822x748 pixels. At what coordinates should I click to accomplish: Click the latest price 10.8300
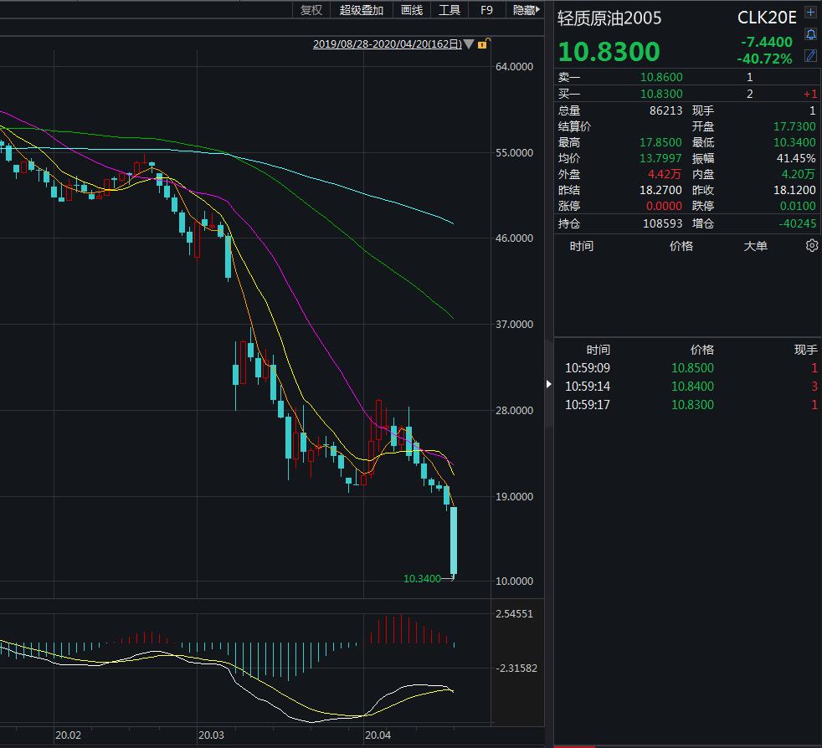point(609,51)
